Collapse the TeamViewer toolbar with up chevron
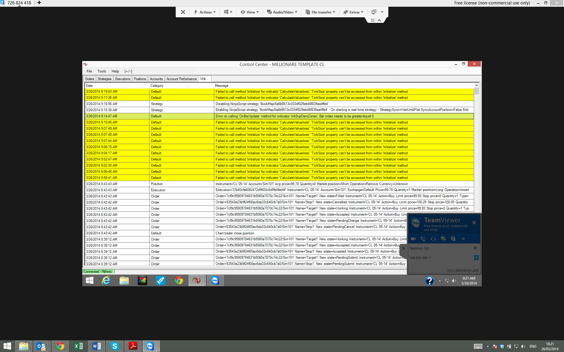The image size is (564, 352). [x=379, y=20]
